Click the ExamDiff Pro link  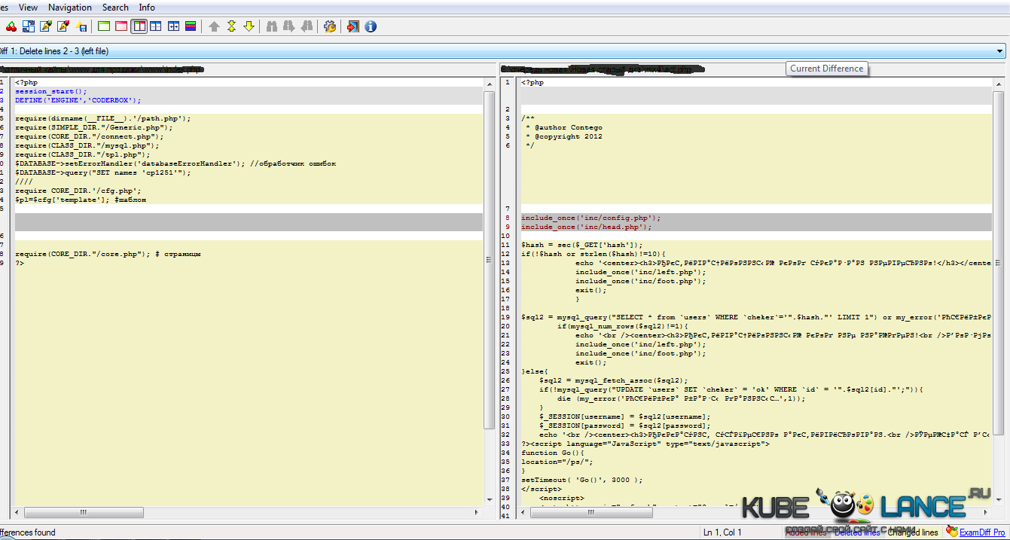click(982, 532)
